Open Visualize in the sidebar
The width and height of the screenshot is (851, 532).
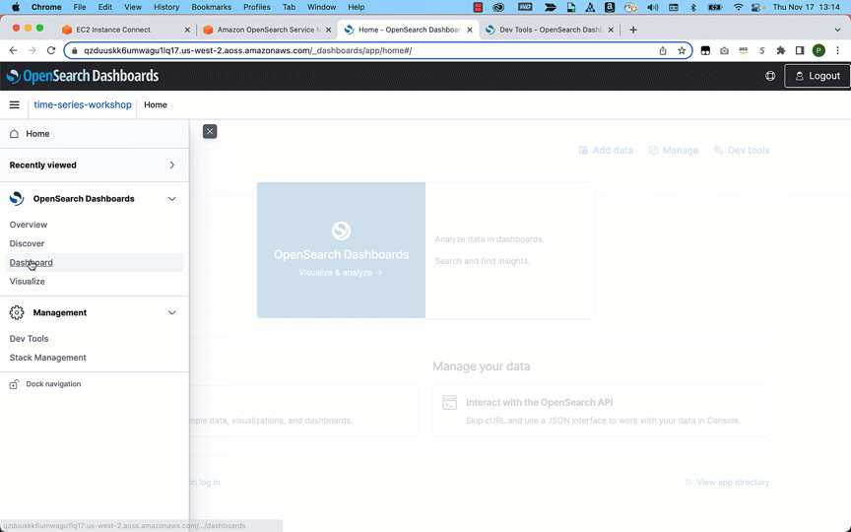click(x=28, y=282)
